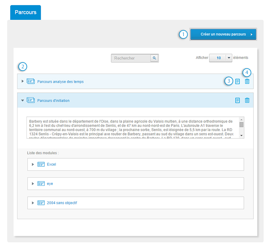Click the search magnifier icon
Image resolution: width=272 pixels, height=251 pixels.
pos(154,58)
